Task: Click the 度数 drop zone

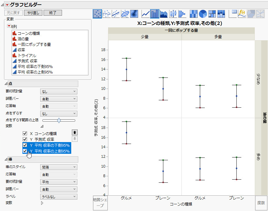Action: coord(261,203)
